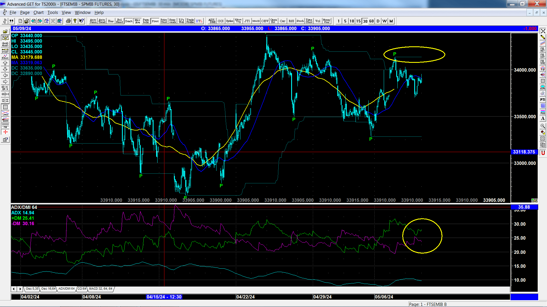Click the yellow question mark help icon

75,21
